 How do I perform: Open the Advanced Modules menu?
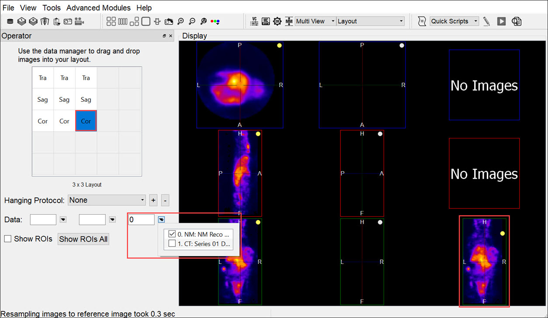click(98, 7)
